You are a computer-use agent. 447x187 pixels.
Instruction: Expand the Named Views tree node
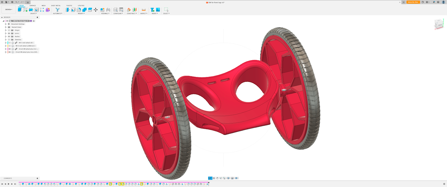[x=6, y=27]
